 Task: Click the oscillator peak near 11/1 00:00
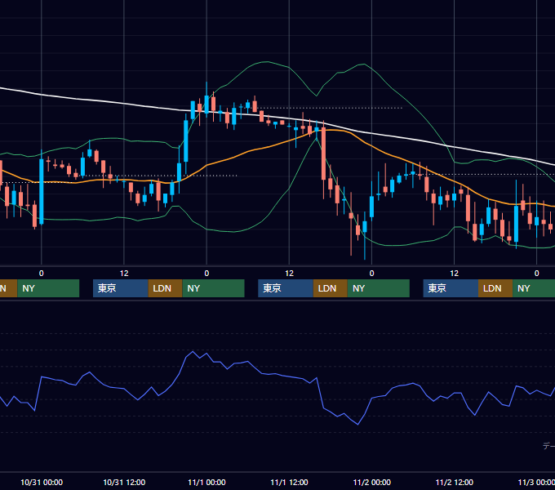(x=193, y=351)
